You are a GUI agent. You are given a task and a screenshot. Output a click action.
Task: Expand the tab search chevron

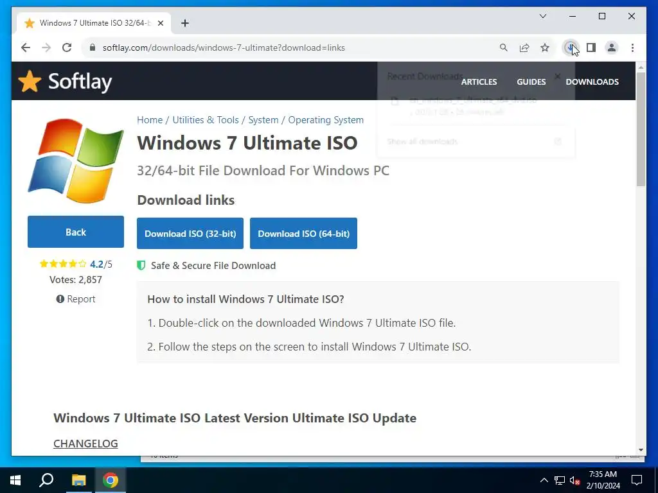(x=542, y=16)
